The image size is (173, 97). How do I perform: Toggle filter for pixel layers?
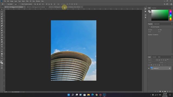[157, 60]
